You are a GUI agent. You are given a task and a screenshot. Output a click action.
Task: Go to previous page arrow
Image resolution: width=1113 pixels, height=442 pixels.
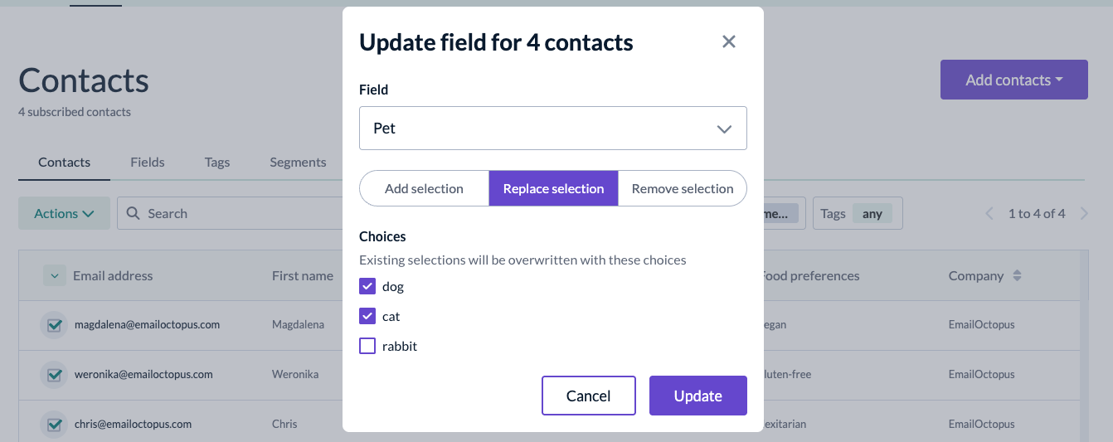[989, 213]
